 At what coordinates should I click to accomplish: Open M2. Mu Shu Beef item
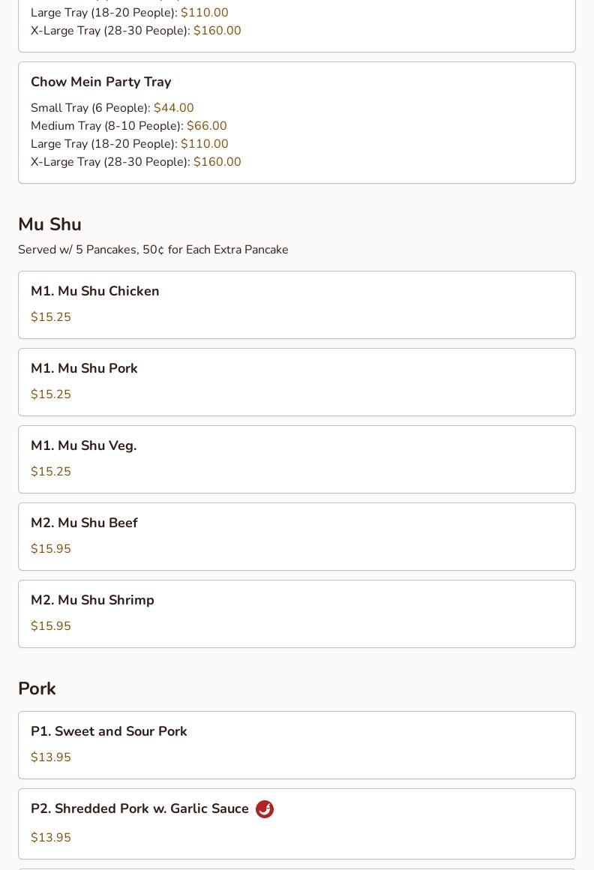[297, 536]
